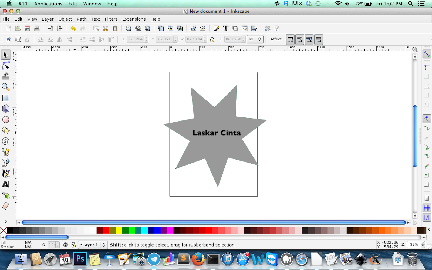Select the Node edit tool
Screen dimensions: 432x270
5,66
